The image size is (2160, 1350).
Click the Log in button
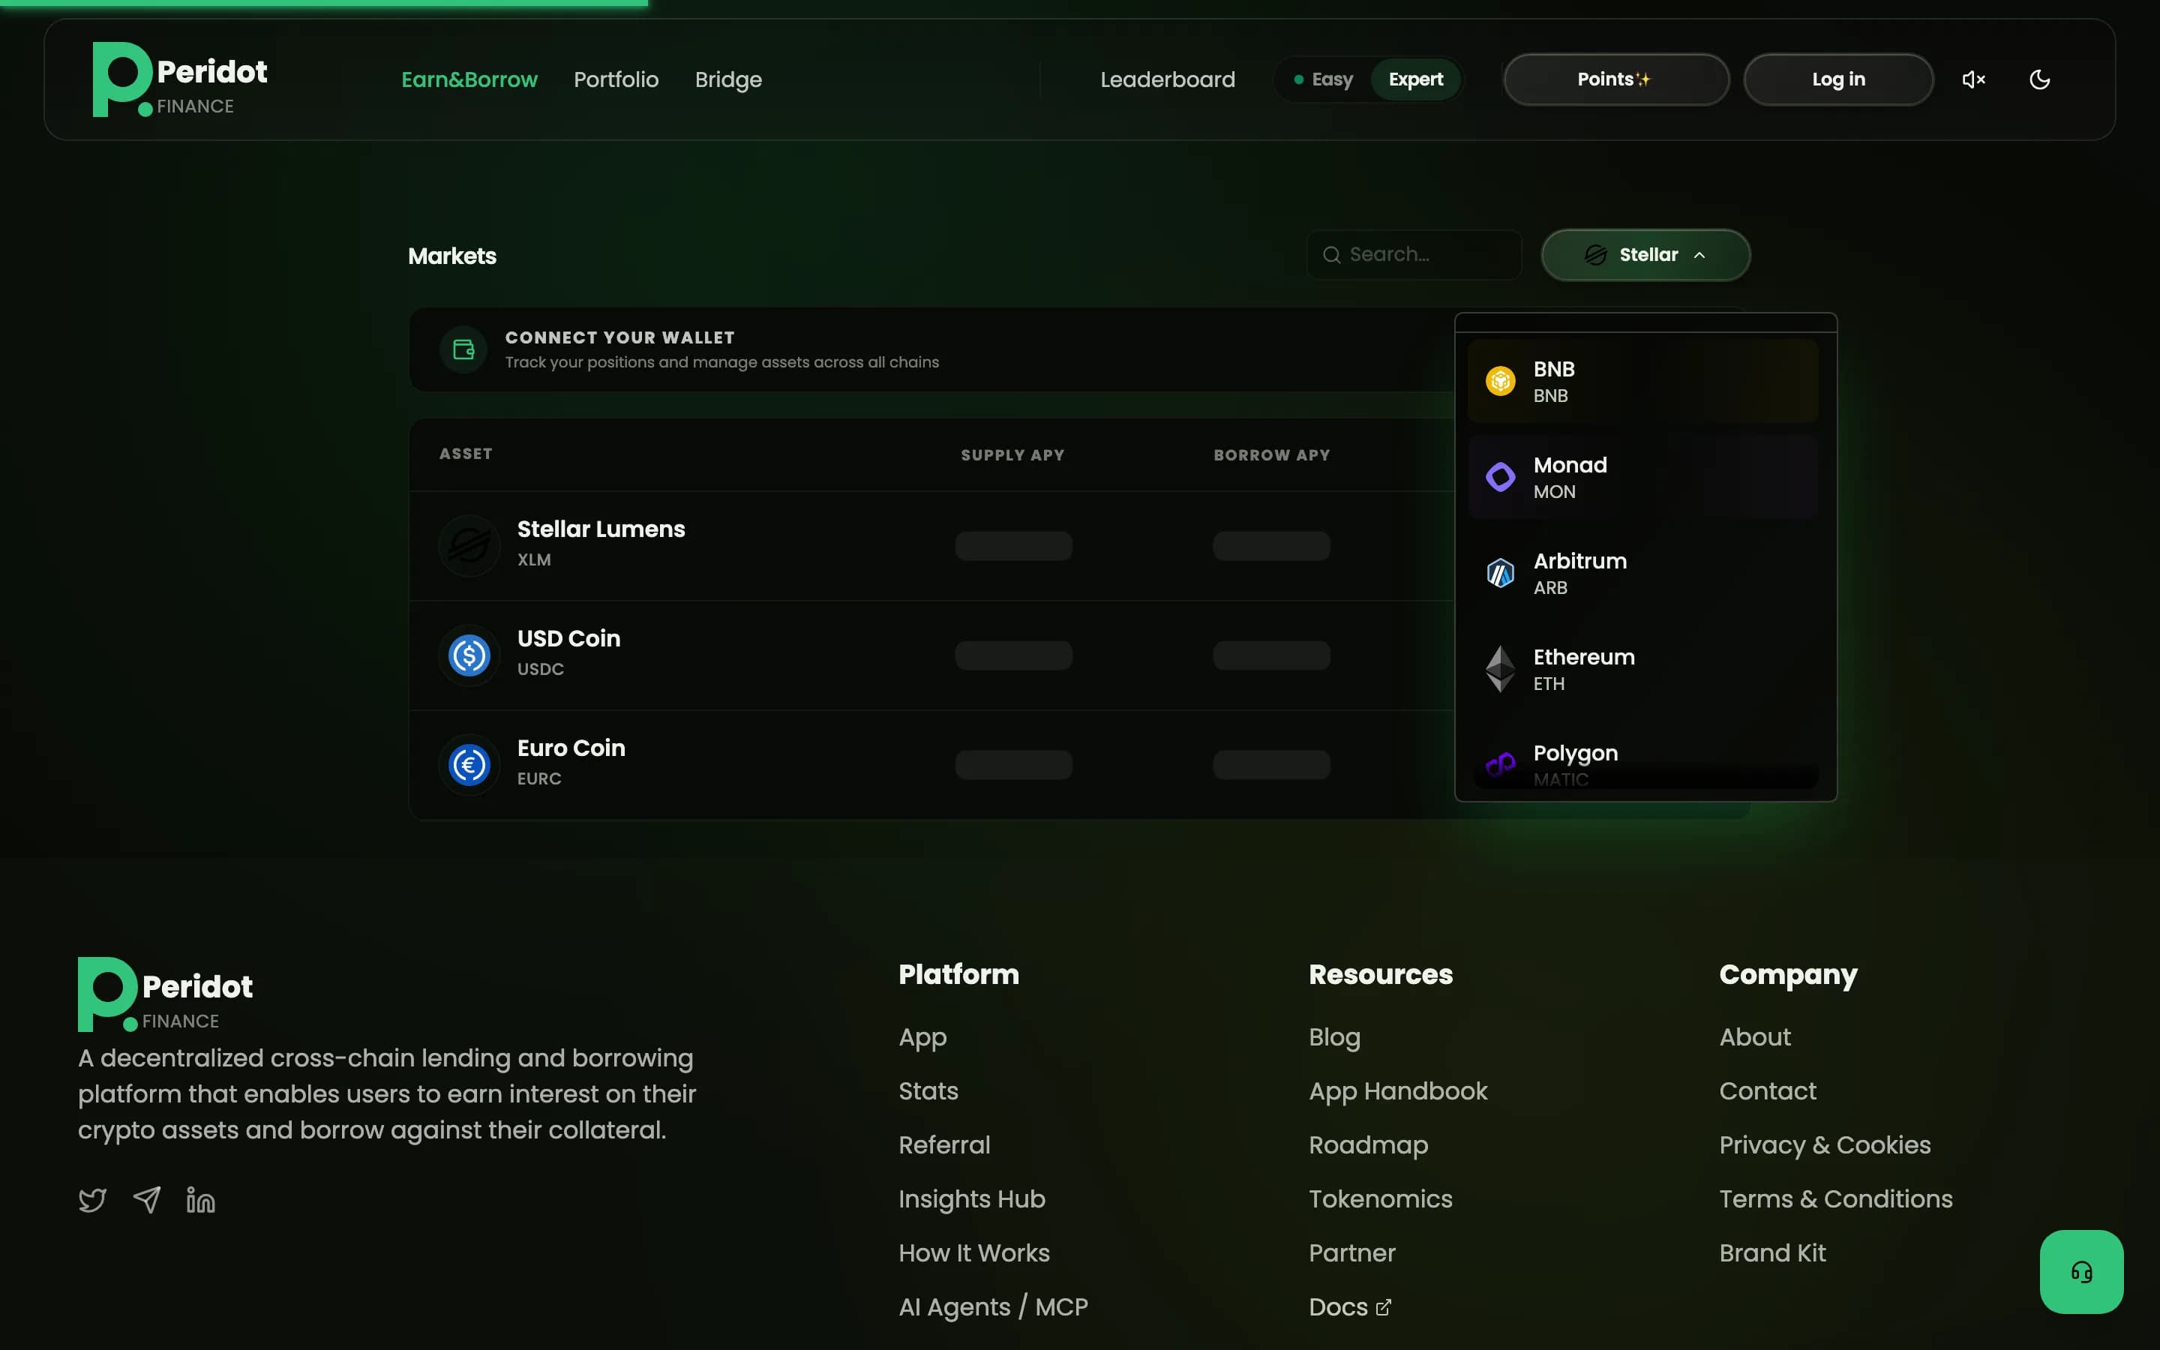click(1839, 79)
